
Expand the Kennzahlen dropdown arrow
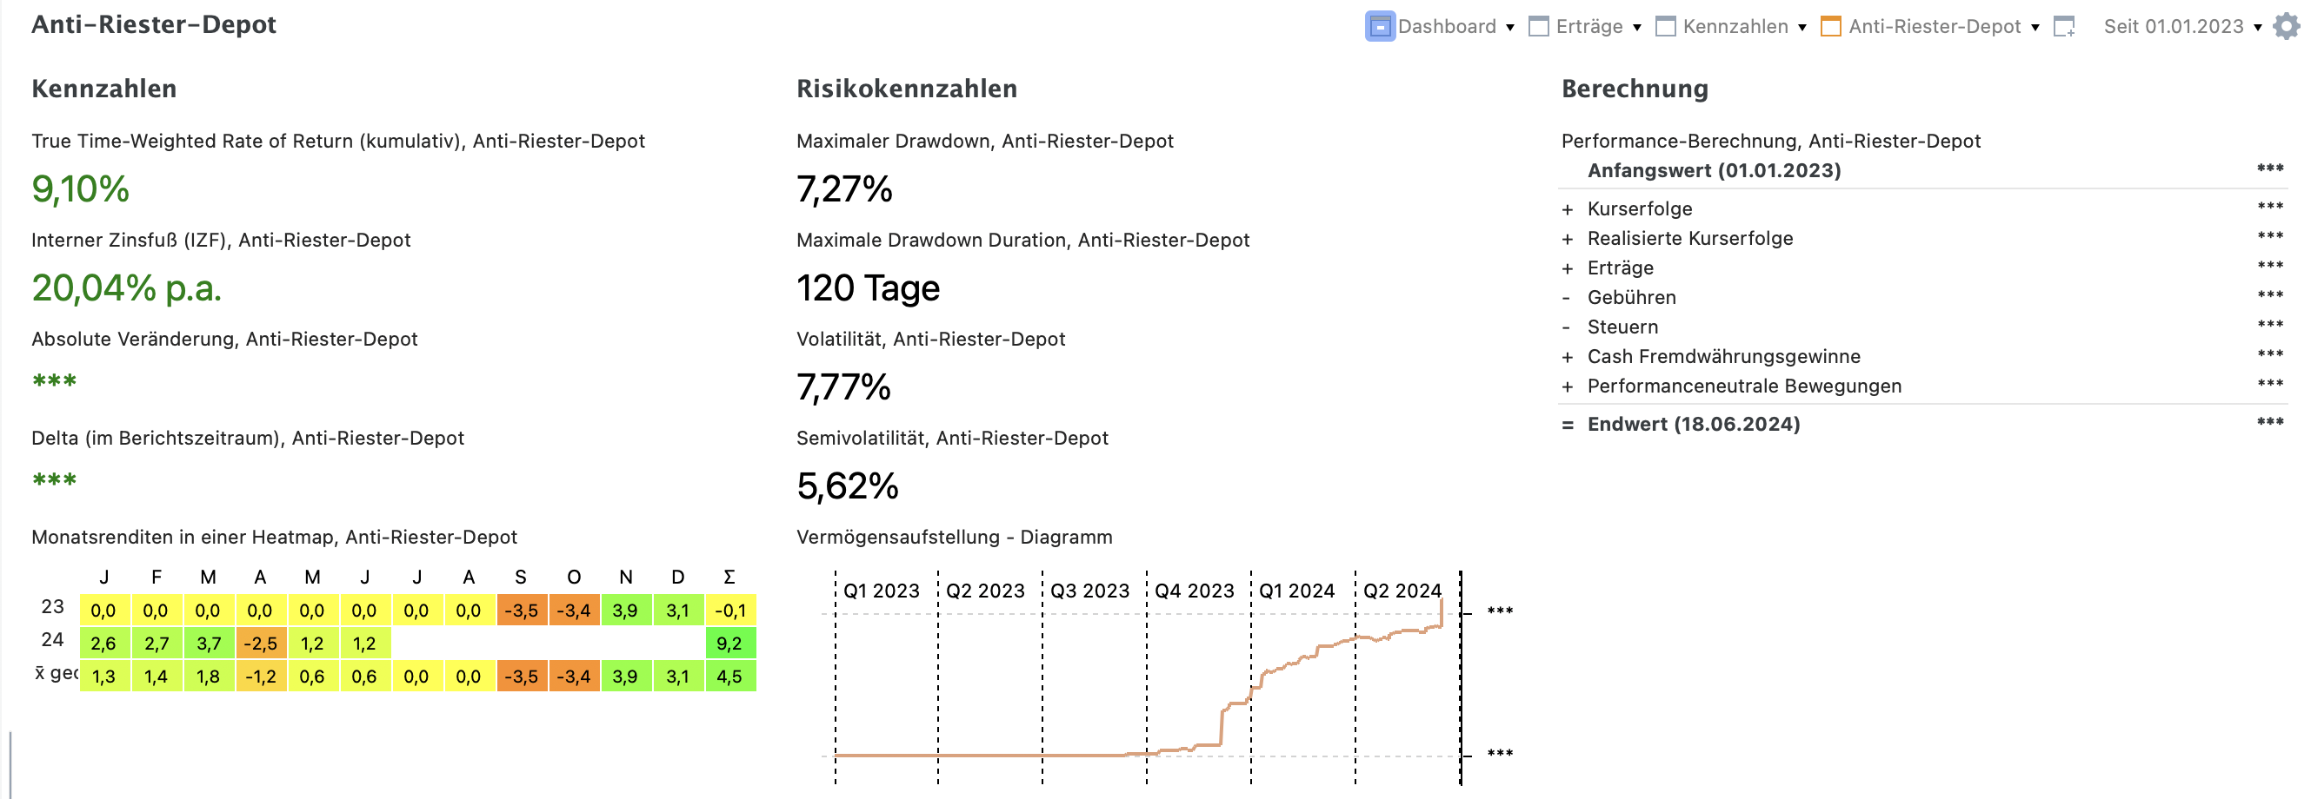[x=1802, y=28]
